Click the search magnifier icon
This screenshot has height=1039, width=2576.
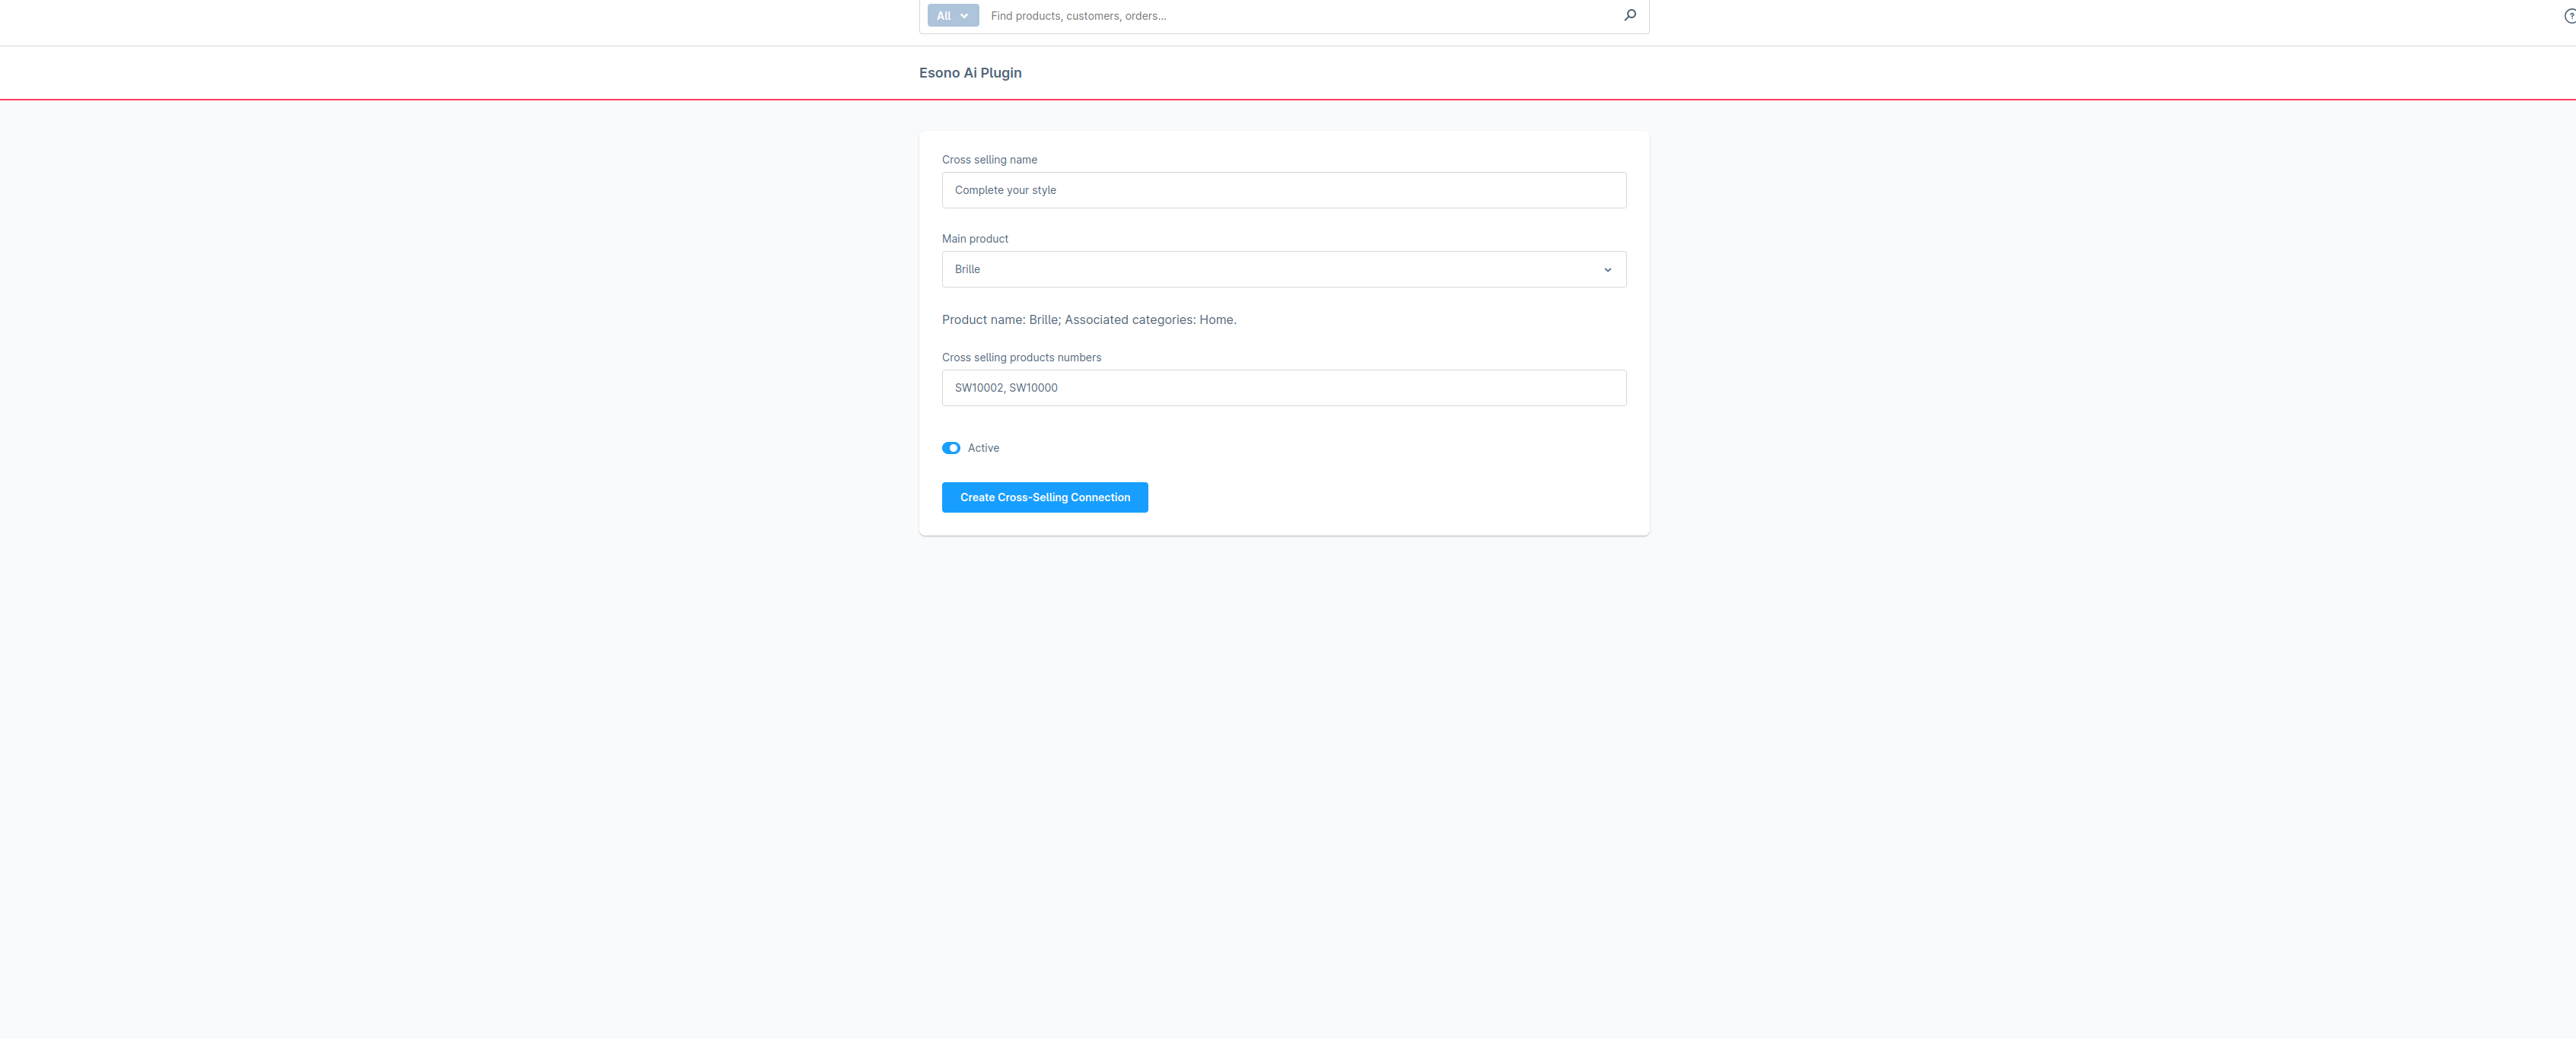pyautogui.click(x=1630, y=15)
